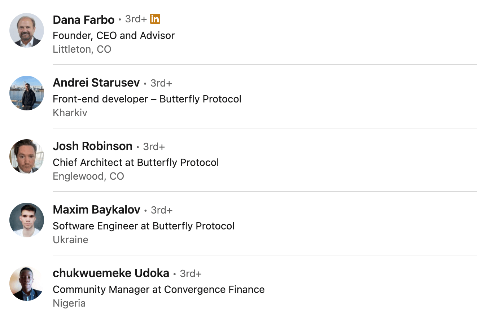
Task: Click LinkedIn Premium badge next to Dana Farbo
Action: pyautogui.click(x=155, y=19)
